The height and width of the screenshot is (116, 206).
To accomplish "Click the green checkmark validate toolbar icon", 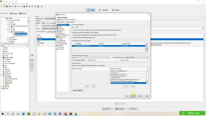I will pos(13,6).
